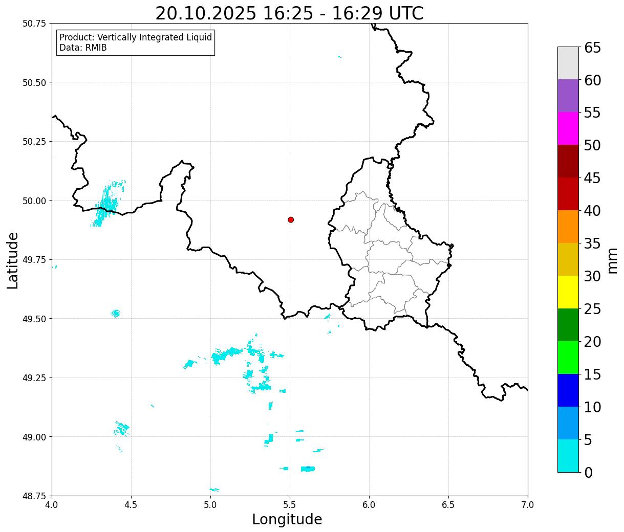Click the 50.25 latitude tick label
Viewport: 624px width, 532px height.
34,142
